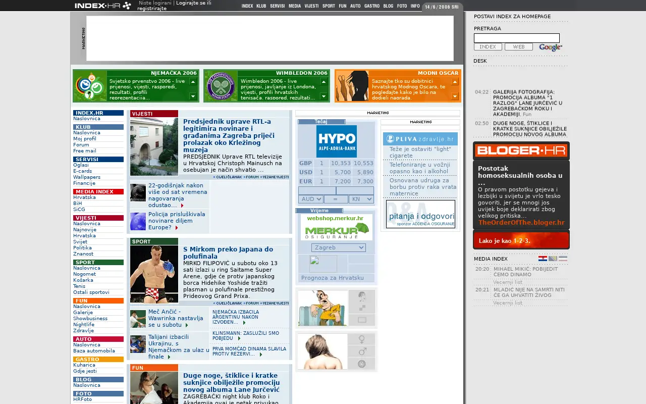Image resolution: width=646 pixels, height=404 pixels.
Task: Select Croatian flag in Media Index
Action: click(543, 259)
